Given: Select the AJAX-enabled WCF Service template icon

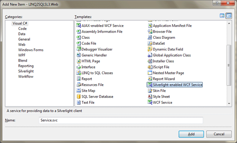Looking at the screenshot, I should pyautogui.click(x=79, y=25).
